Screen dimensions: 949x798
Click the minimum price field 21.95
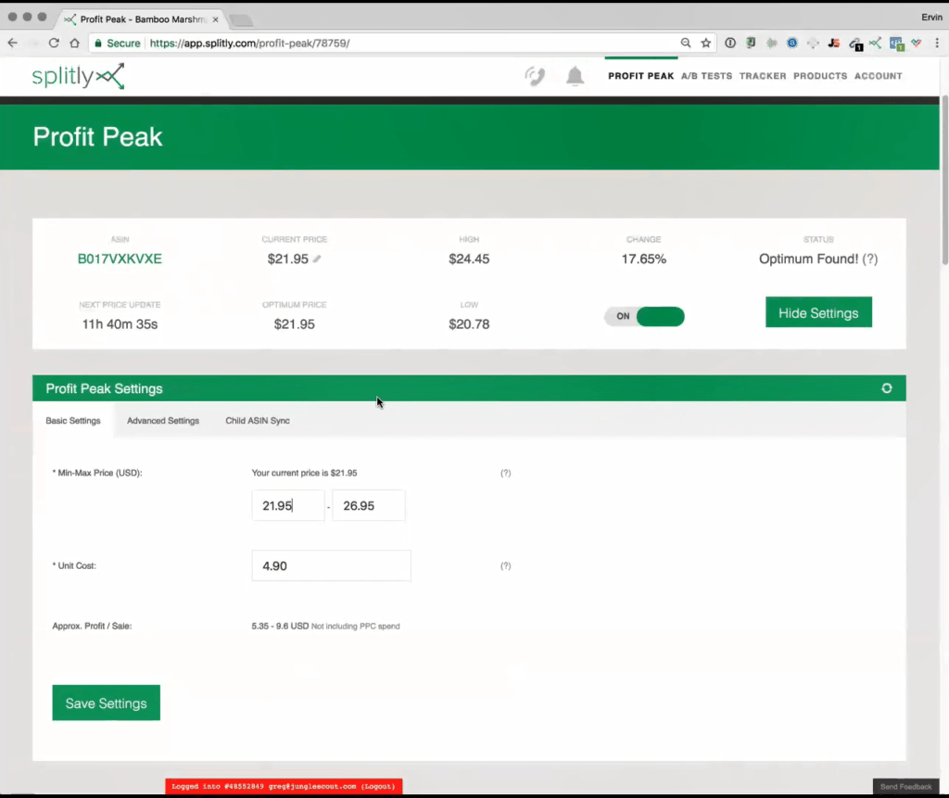pos(288,505)
